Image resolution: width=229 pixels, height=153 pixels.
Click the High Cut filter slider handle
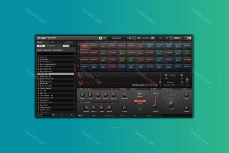coord(157,96)
